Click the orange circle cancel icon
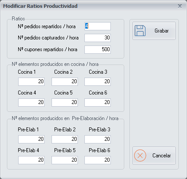The height and width of the screenshot is (179, 187). click(140, 156)
